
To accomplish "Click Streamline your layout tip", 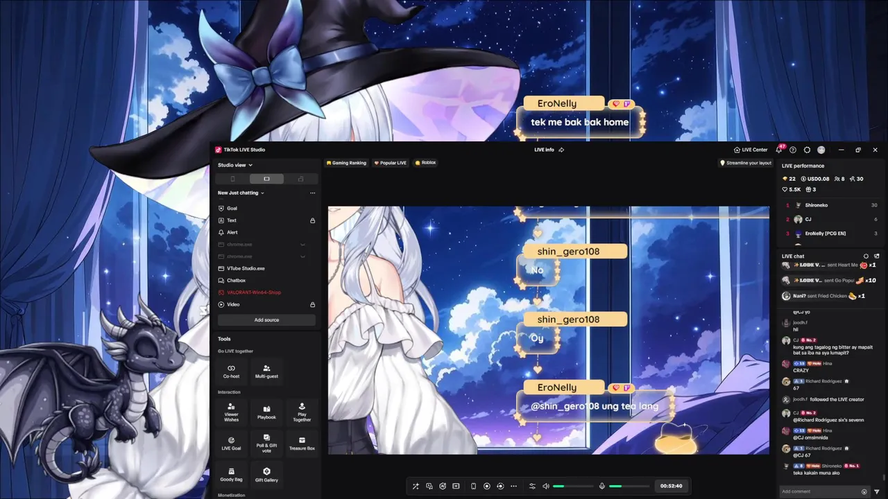I will (x=746, y=163).
